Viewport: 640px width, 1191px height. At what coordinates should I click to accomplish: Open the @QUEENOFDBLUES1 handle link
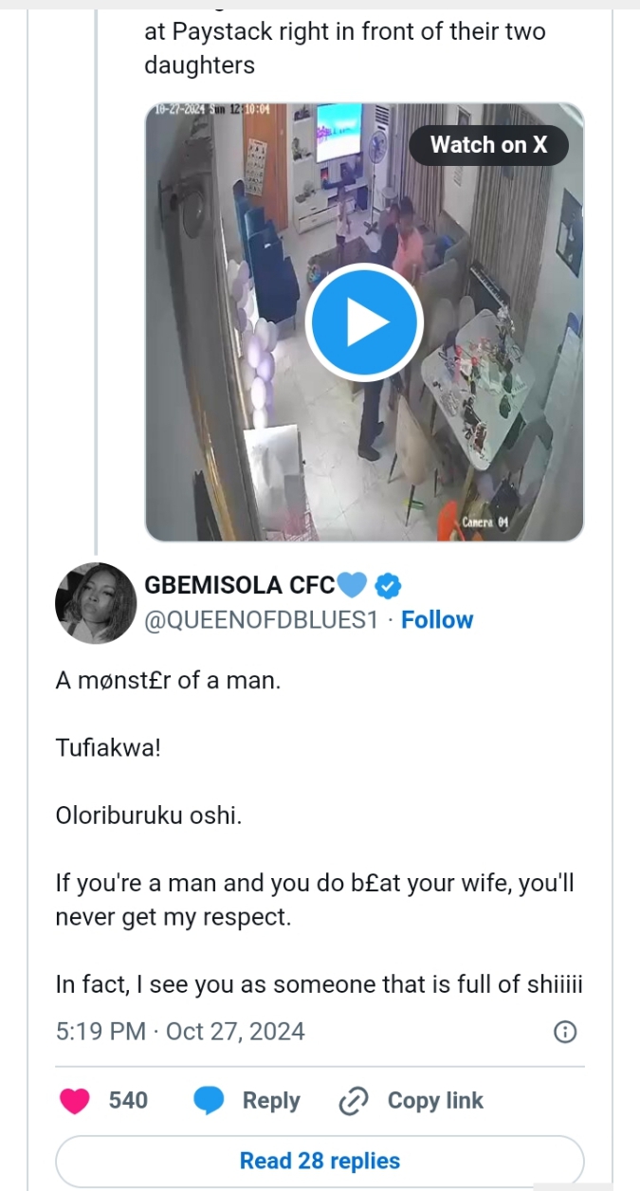tap(261, 620)
